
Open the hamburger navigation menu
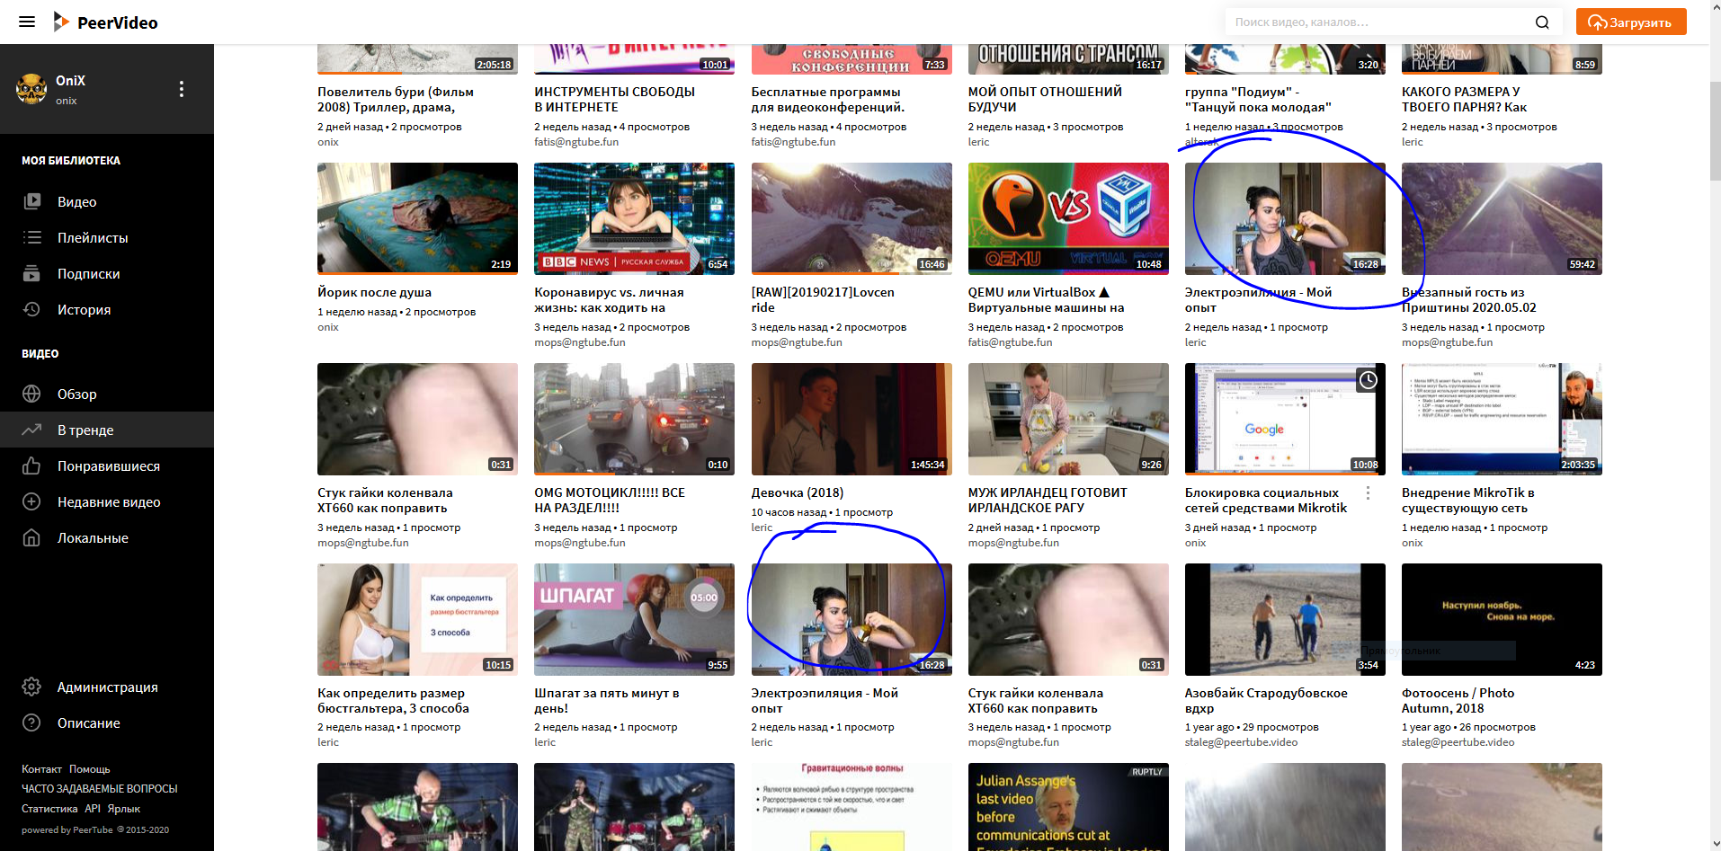click(x=27, y=22)
